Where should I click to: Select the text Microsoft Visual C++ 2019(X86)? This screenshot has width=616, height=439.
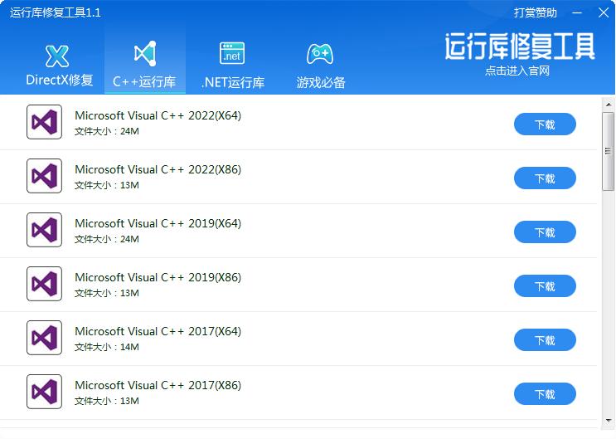point(158,277)
